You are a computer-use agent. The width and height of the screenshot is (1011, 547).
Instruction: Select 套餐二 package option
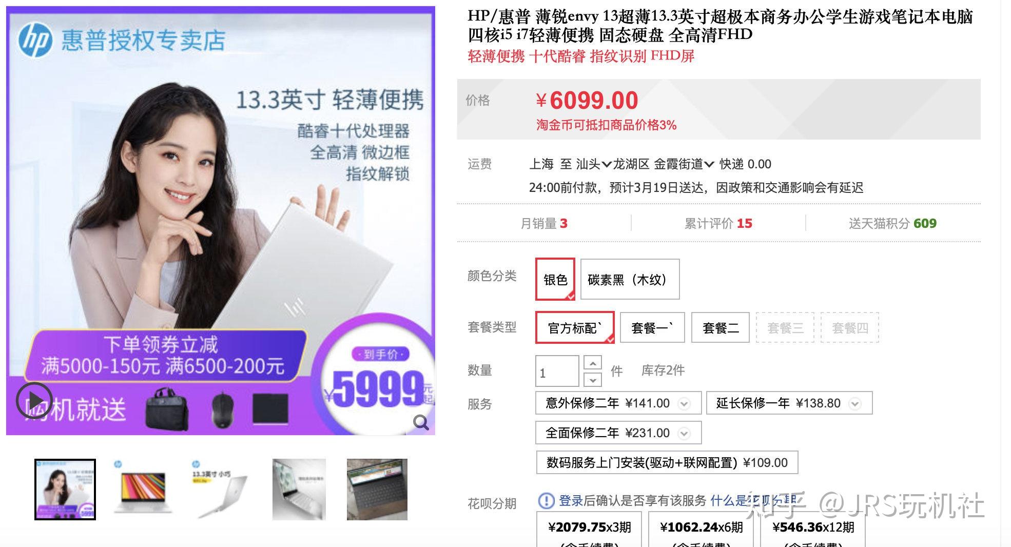click(x=720, y=327)
